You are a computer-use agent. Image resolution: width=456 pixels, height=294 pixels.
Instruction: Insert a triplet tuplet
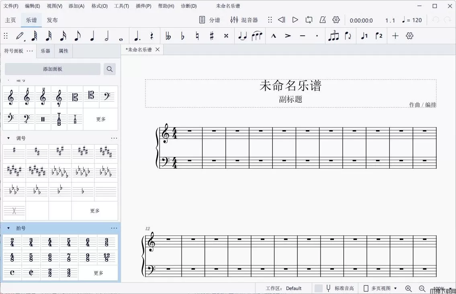pyautogui.click(x=333, y=36)
